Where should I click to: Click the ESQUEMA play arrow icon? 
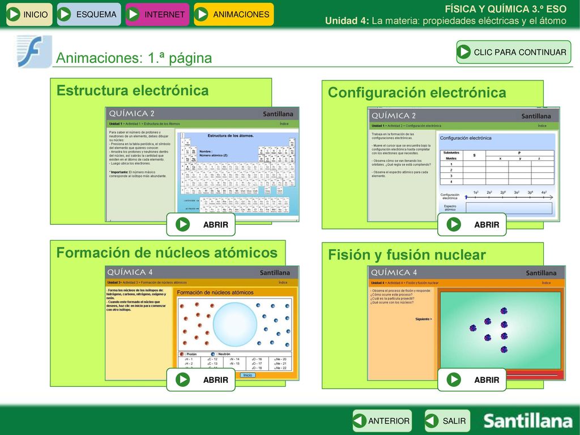click(x=65, y=14)
